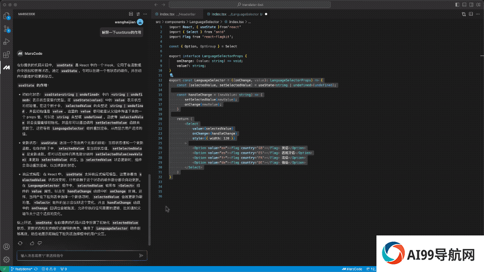Screen dimensions: 484x272
Task: Click the MarsCode responder logo
Action: [x=20, y=53]
